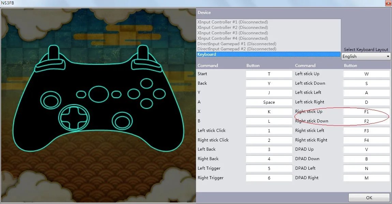This screenshot has height=204, width=392.
Task: Click the B command field showing L
Action: click(x=269, y=121)
